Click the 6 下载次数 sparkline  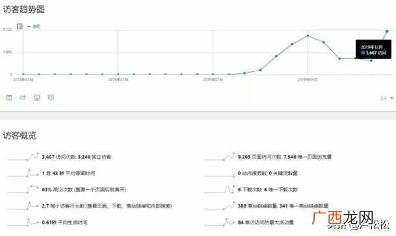pyautogui.click(x=219, y=189)
